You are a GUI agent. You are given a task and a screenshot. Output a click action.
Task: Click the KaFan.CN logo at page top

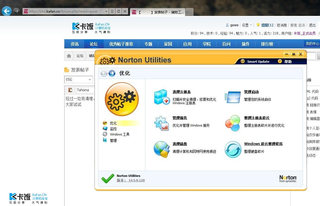pyautogui.click(x=91, y=28)
